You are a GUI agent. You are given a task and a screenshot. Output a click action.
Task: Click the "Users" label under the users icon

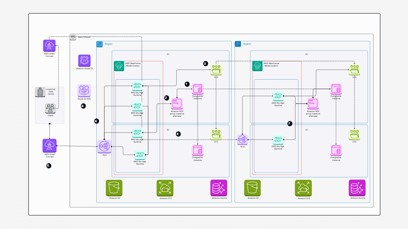coord(50,115)
